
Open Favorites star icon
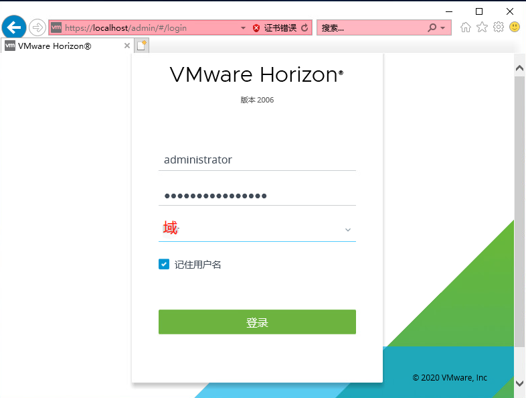click(482, 27)
